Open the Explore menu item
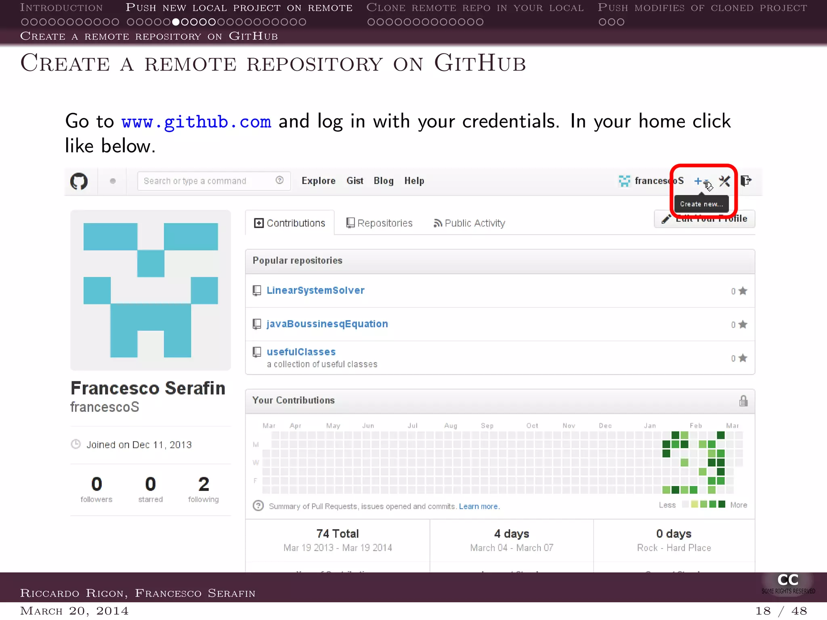Image resolution: width=827 pixels, height=620 pixels. click(319, 181)
